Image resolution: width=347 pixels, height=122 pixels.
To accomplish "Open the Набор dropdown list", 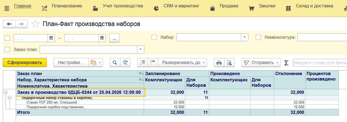I will point(245,37).
